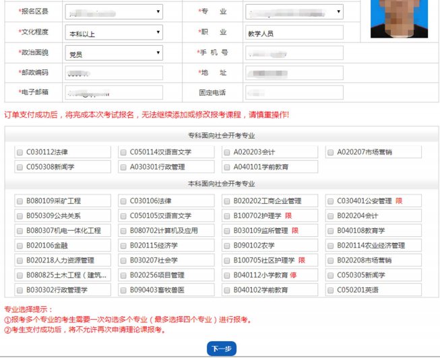Click the 职业 input field
440x358 pixels.
pyautogui.click(x=294, y=32)
